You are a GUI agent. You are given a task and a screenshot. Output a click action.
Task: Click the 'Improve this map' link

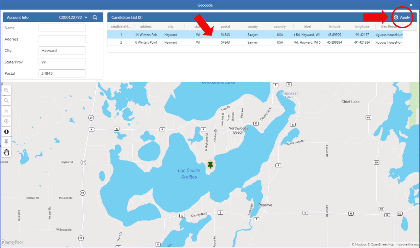pos(407,244)
